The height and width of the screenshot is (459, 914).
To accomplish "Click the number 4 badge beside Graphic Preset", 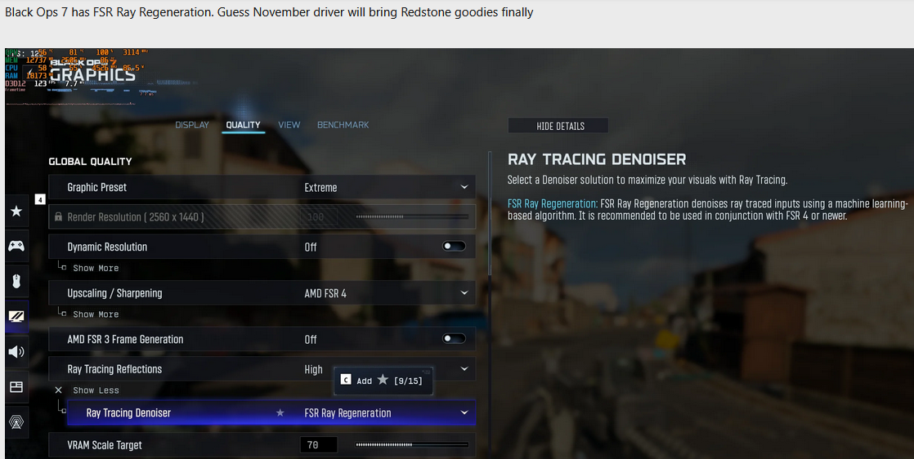I will click(39, 200).
